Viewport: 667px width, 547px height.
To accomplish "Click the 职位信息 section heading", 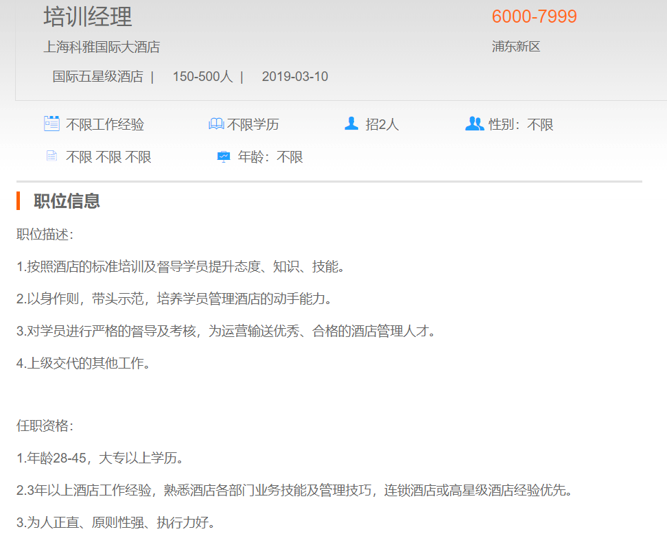I will tap(67, 201).
